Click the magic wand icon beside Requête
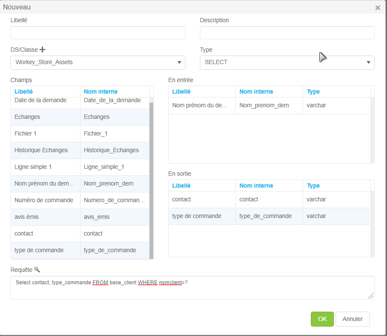 click(37, 269)
